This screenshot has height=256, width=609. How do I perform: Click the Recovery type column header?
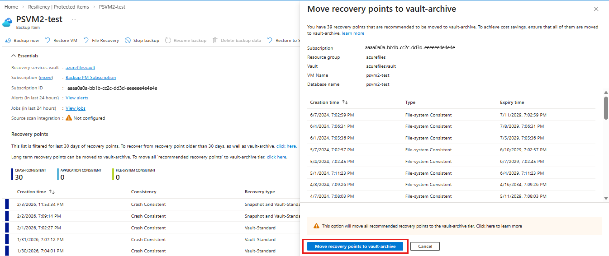click(x=260, y=192)
